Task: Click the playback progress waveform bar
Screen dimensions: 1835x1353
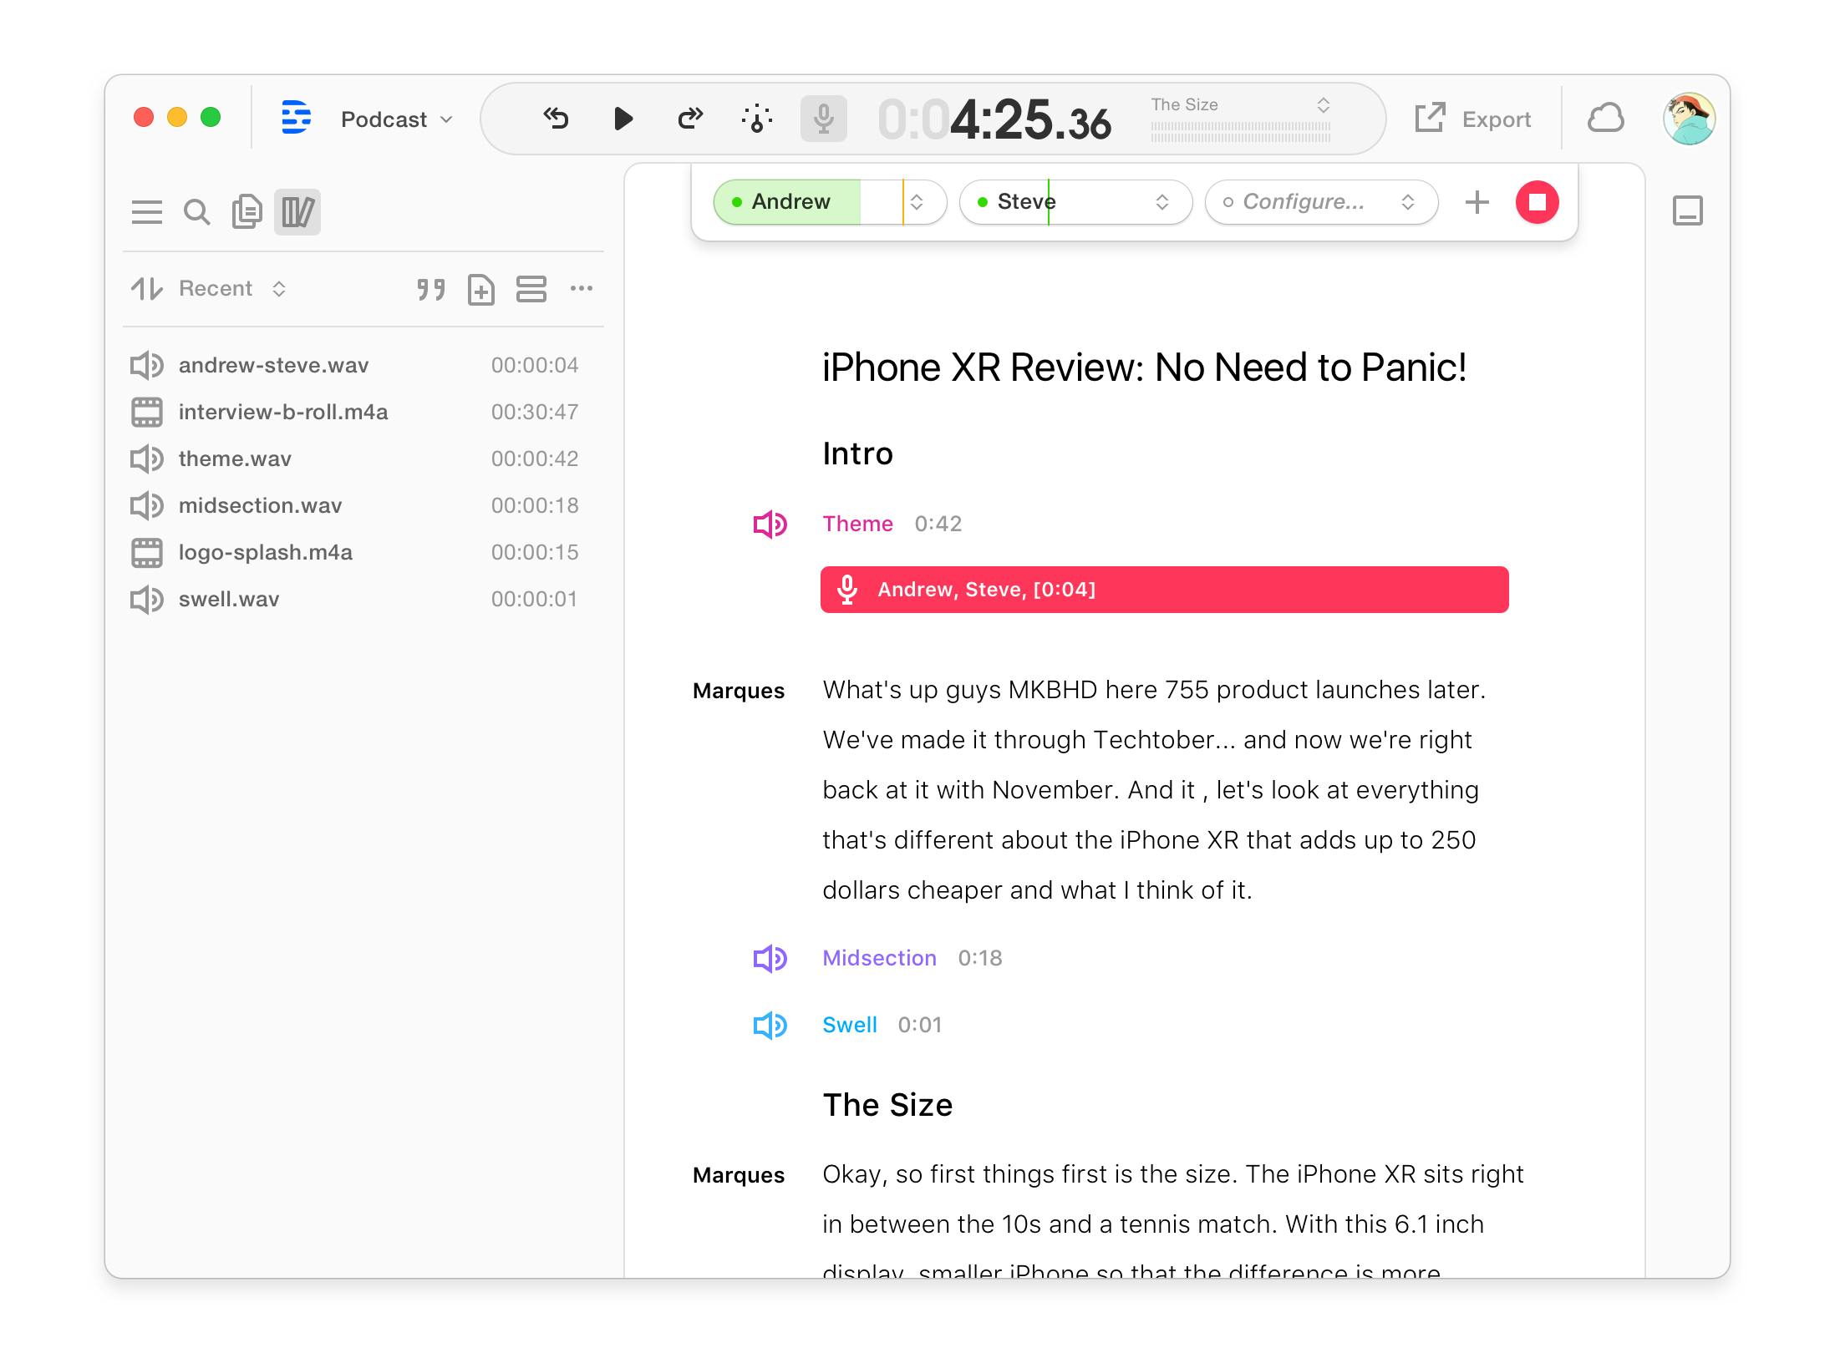Action: point(1241,132)
